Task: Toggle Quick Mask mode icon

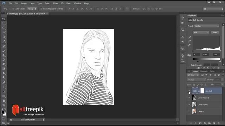Action: 4,118
